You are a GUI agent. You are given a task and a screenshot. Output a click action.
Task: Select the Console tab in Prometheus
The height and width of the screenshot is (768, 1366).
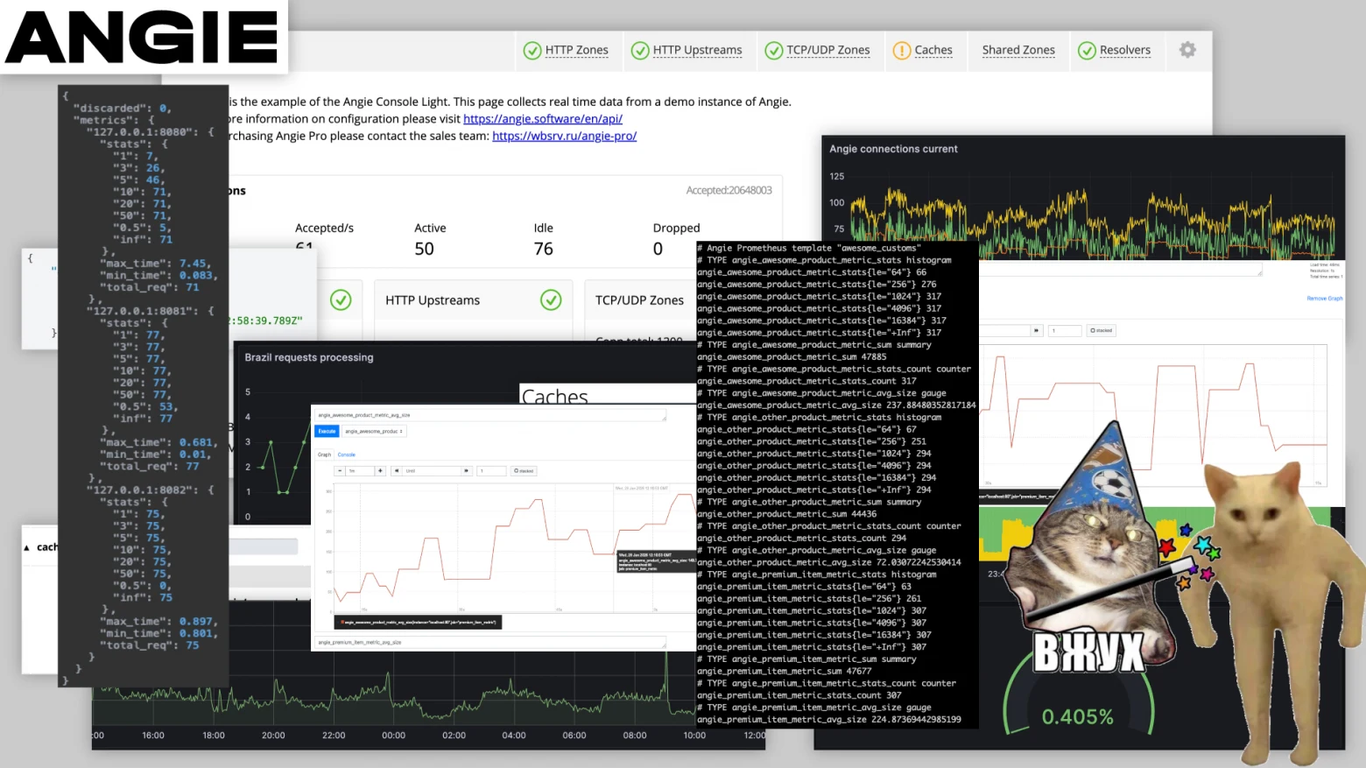pyautogui.click(x=347, y=454)
